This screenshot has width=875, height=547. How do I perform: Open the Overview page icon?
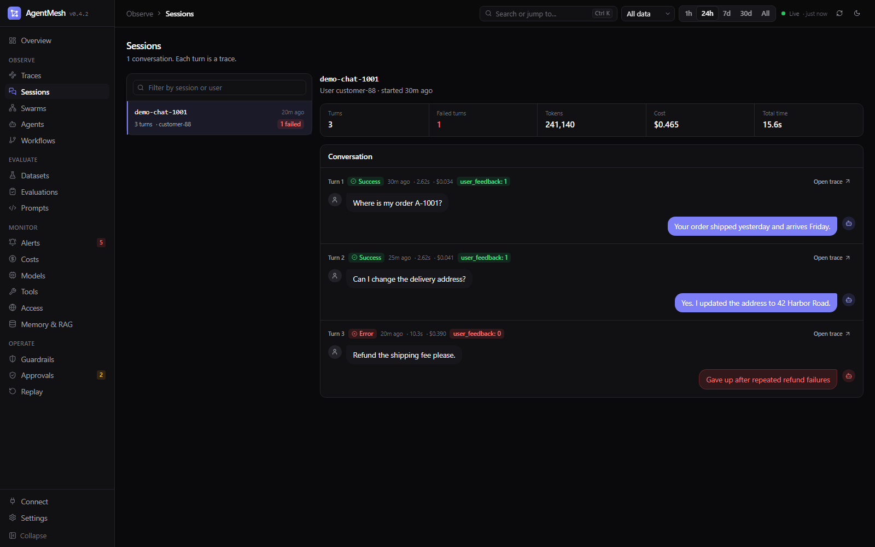pyautogui.click(x=13, y=40)
